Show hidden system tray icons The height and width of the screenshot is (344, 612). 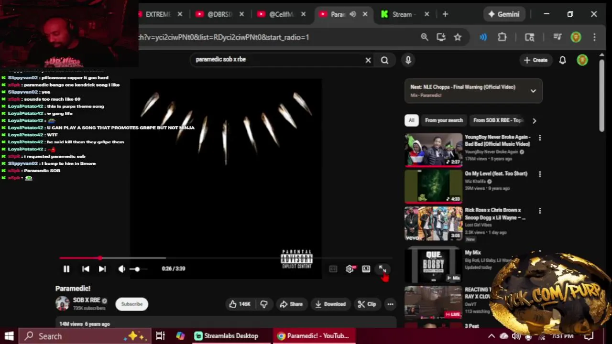coord(492,336)
